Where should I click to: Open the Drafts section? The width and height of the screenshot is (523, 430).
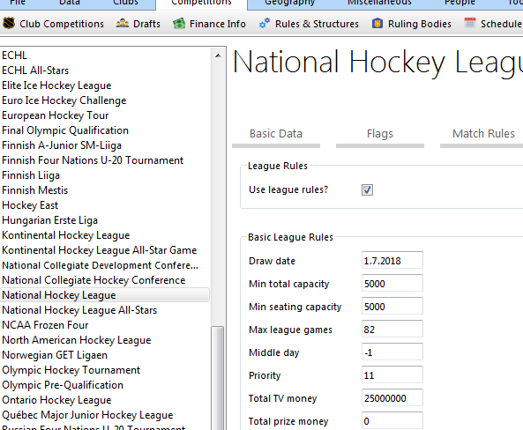(x=146, y=24)
